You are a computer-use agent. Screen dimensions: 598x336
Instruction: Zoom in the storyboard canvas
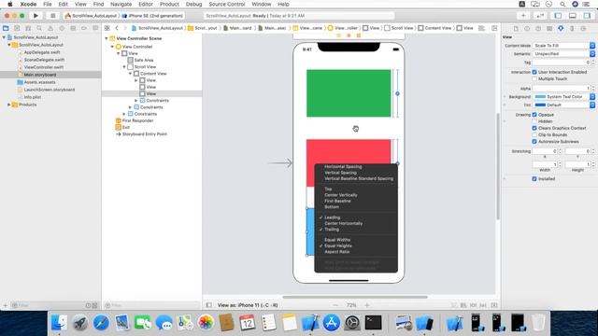coord(367,305)
